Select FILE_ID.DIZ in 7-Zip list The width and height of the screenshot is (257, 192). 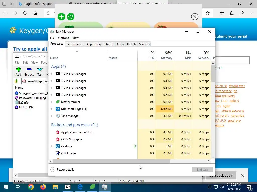[24, 107]
